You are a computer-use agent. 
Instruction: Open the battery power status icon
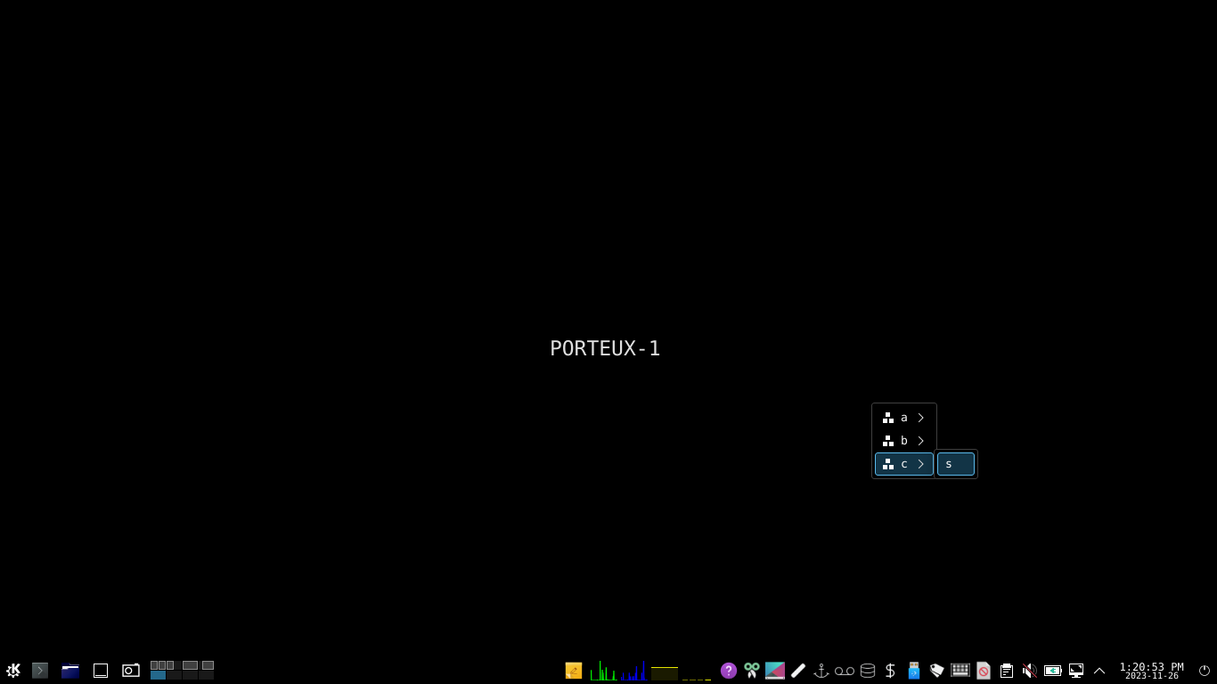tap(1053, 671)
